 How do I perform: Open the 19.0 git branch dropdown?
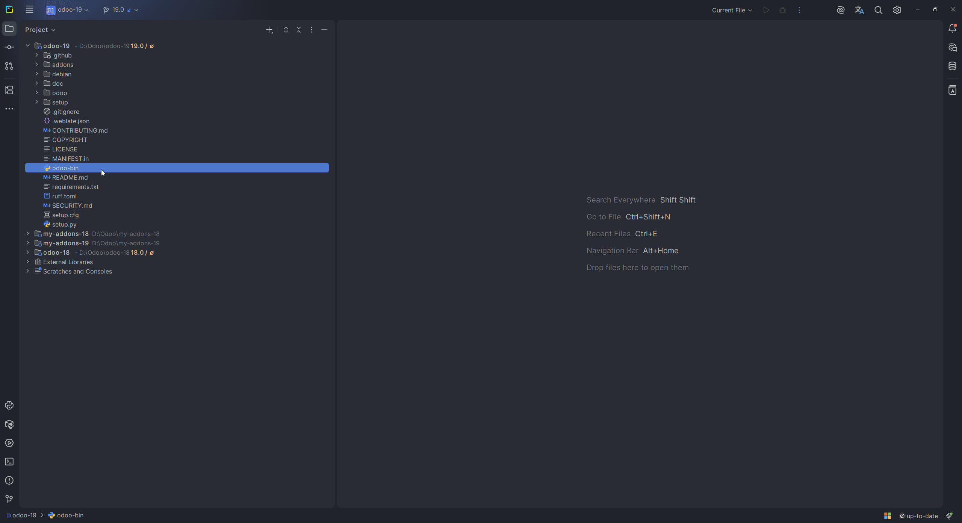121,10
